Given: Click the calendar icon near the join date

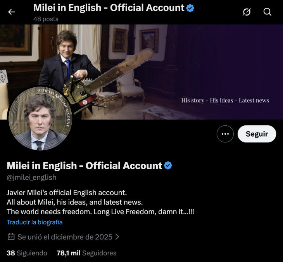Looking at the screenshot, I should [x=11, y=237].
